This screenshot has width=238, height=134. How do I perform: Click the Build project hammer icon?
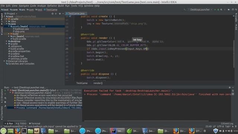coord(184,10)
